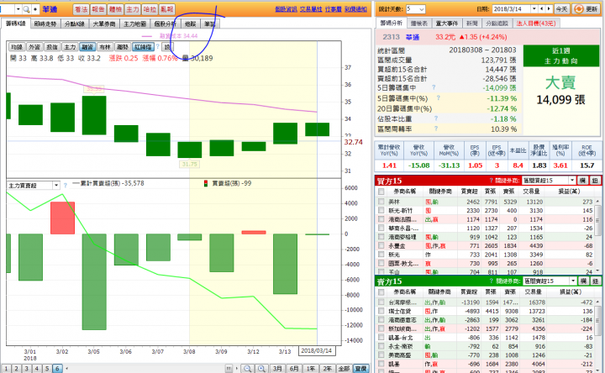605x373 pixels.
Task: Select the 3月 range button
Action: pos(277,369)
